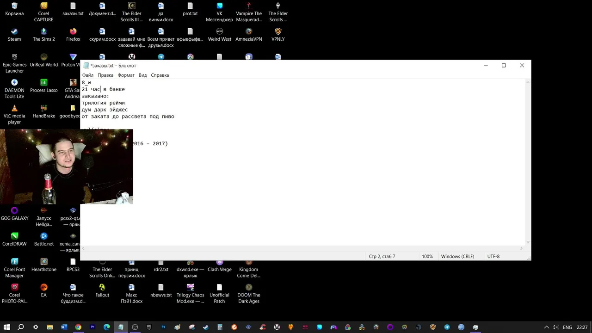
Task: Select the скурим.docx document icon
Action: coord(102,35)
